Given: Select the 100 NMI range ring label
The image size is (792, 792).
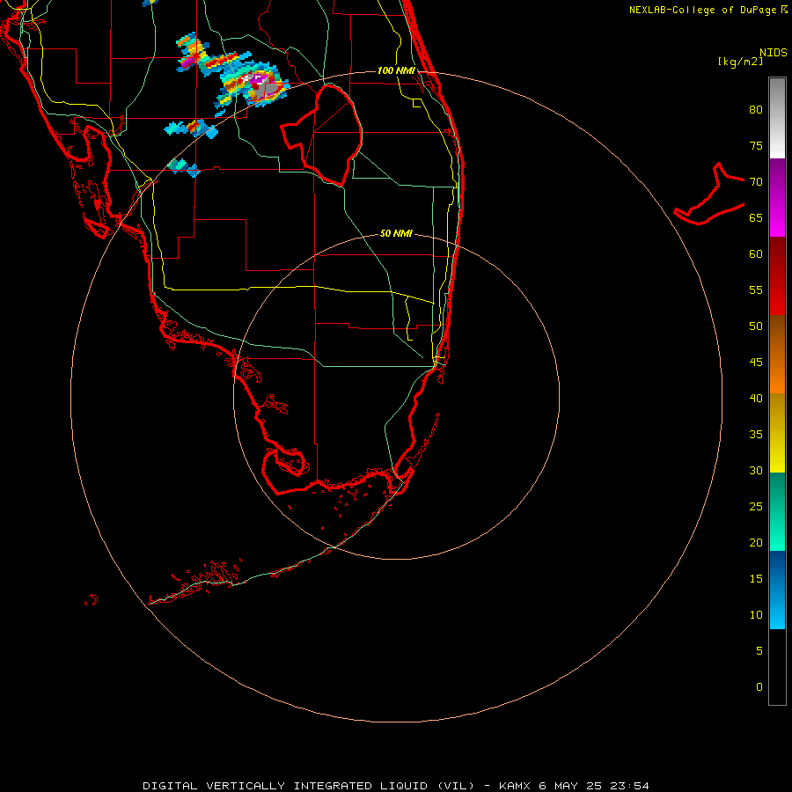Looking at the screenshot, I should pos(397,70).
